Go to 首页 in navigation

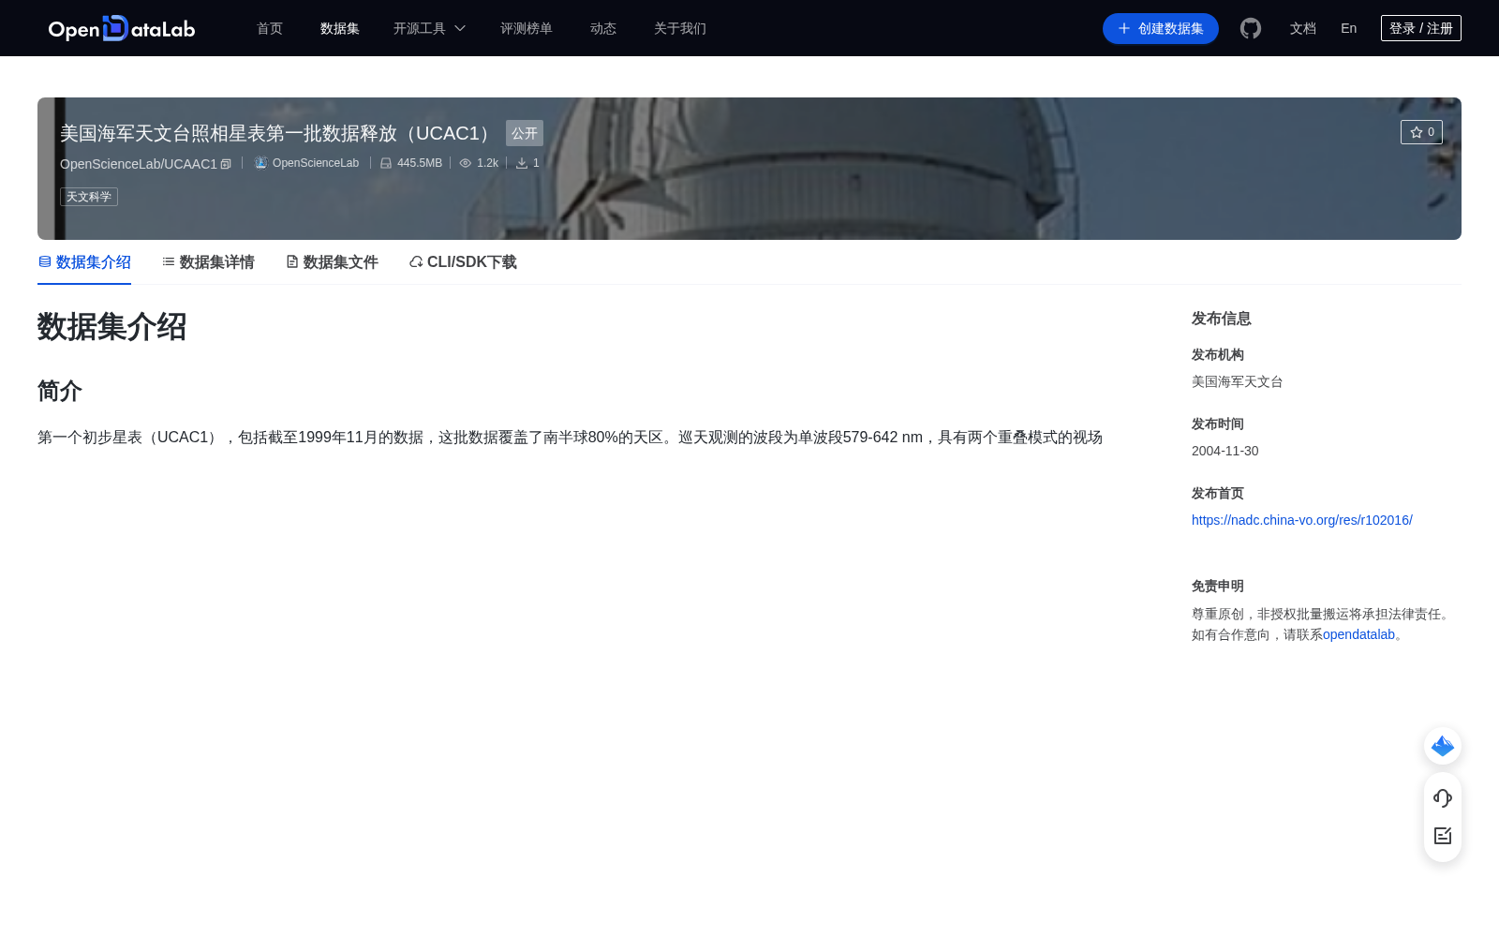click(270, 28)
